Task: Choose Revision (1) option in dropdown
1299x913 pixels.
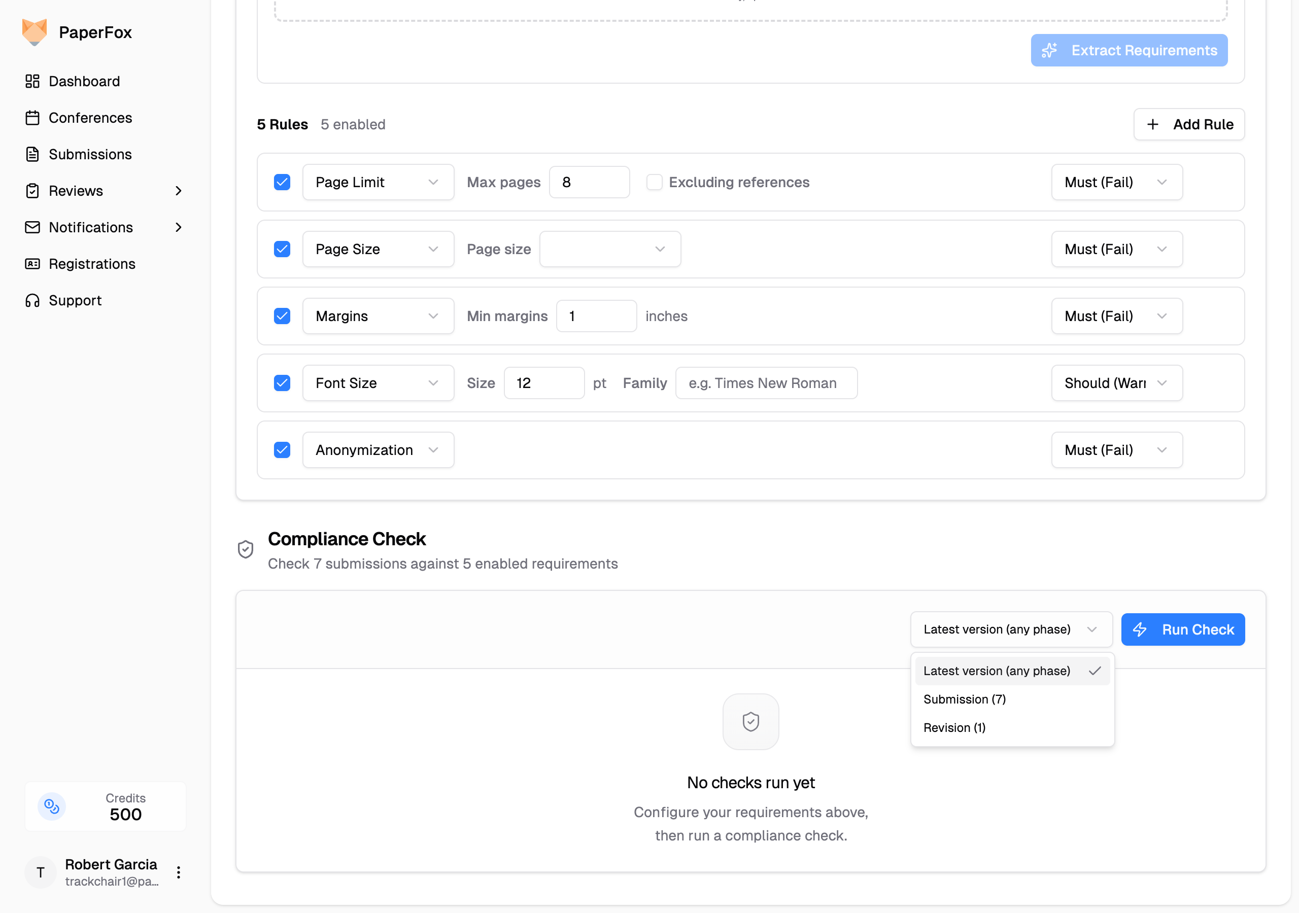Action: (x=954, y=727)
